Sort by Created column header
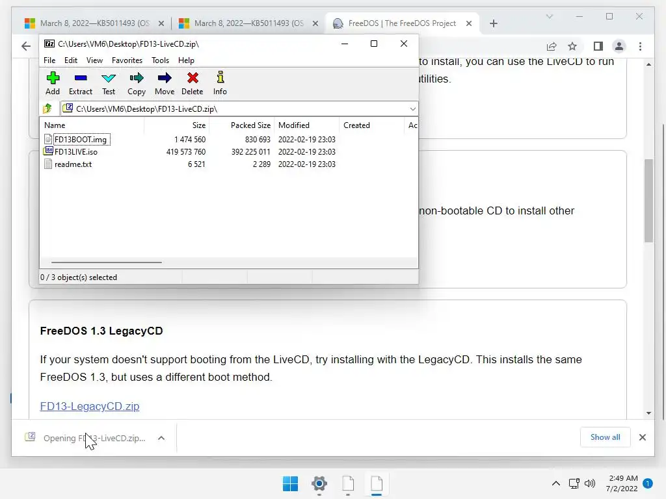Viewport: 666px width, 499px height. [371, 125]
